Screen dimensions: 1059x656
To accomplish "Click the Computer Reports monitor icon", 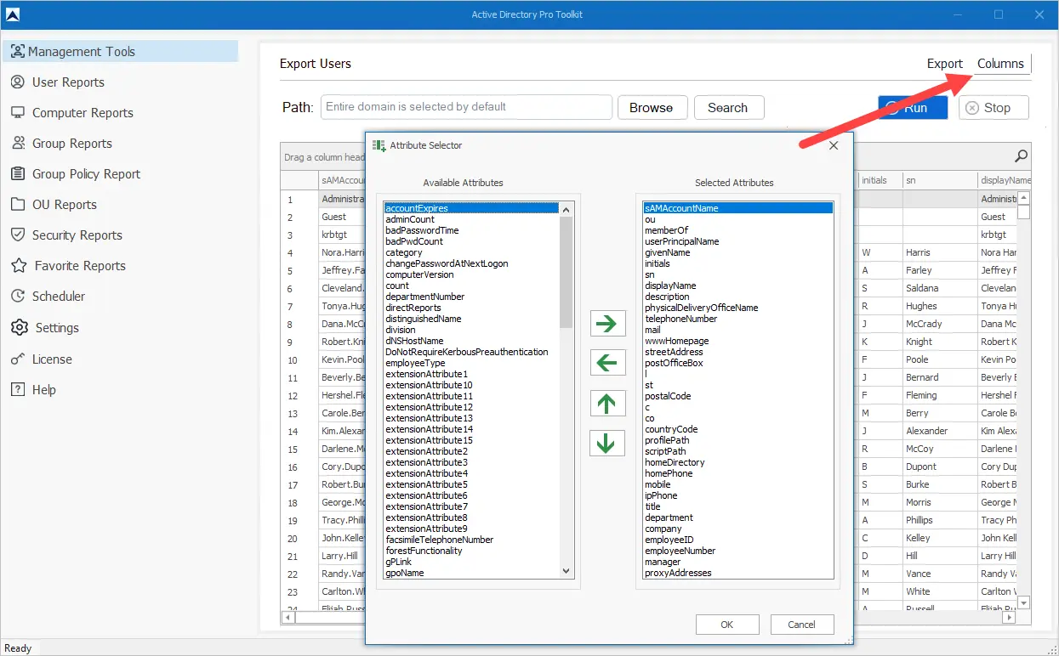I will 17,113.
